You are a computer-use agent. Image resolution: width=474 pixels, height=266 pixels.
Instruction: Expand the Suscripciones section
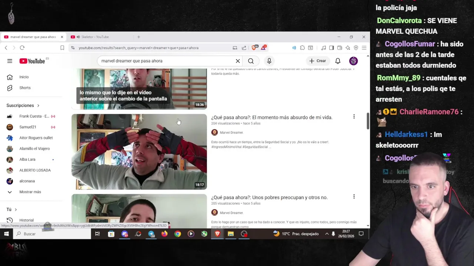[23, 105]
